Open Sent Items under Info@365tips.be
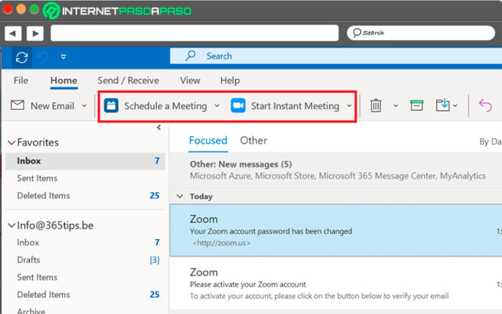Image resolution: width=502 pixels, height=314 pixels. (x=85, y=277)
